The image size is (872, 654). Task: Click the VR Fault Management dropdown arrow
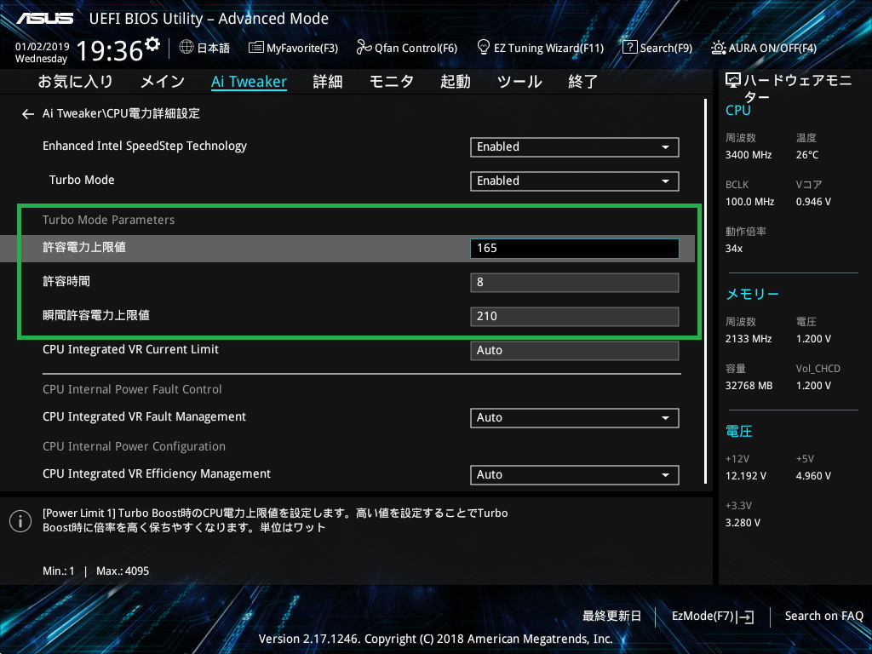coord(665,419)
